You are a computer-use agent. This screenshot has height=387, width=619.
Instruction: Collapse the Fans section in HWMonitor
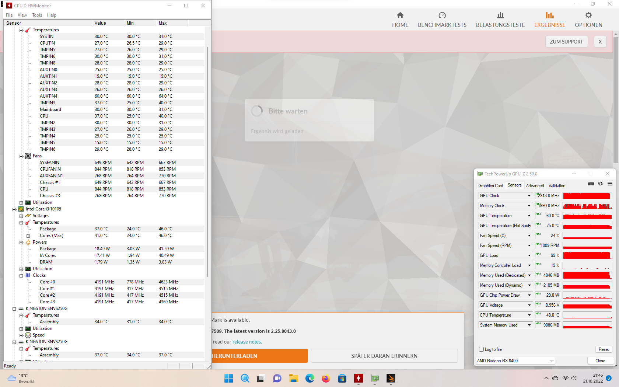(x=21, y=156)
